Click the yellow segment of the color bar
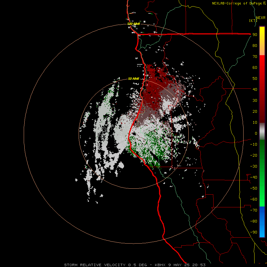 (x=262, y=41)
